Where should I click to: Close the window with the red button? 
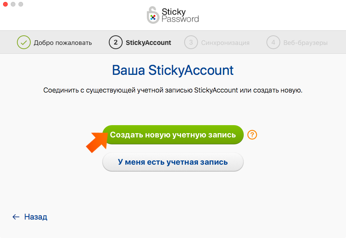(5, 4)
